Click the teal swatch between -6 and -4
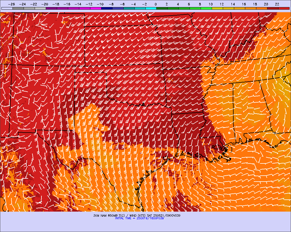This screenshot has height=232, width=291. tap(129, 8)
